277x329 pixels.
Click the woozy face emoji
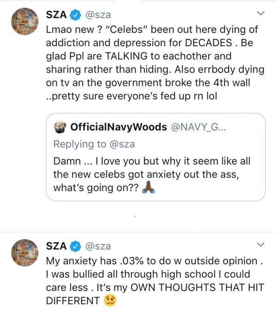tap(110, 300)
